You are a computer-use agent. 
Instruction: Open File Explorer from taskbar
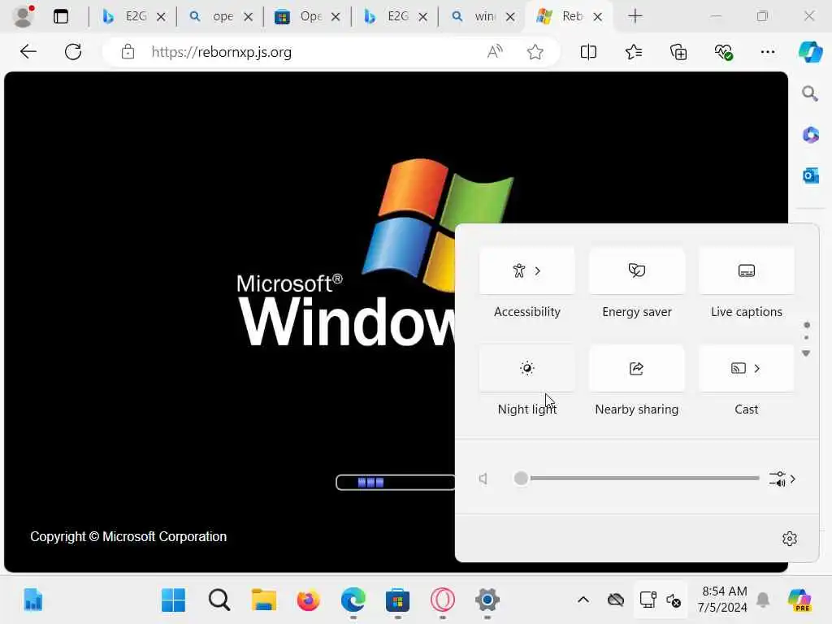click(264, 600)
